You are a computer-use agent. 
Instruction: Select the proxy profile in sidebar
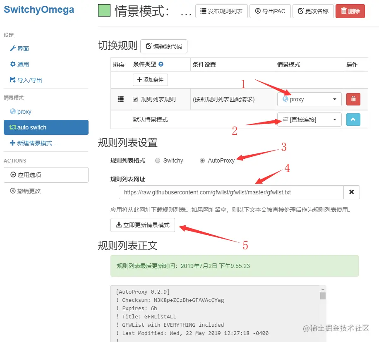pos(21,112)
